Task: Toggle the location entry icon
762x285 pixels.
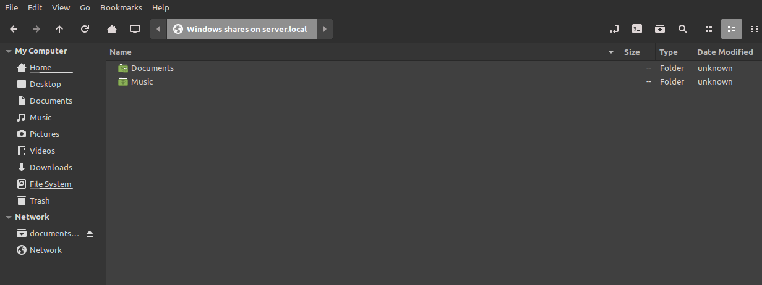Action: (x=614, y=29)
